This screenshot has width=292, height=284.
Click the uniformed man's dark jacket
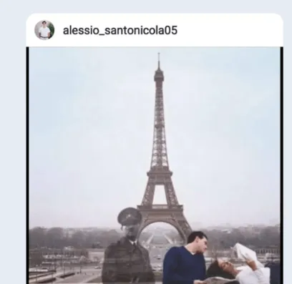[127, 261]
